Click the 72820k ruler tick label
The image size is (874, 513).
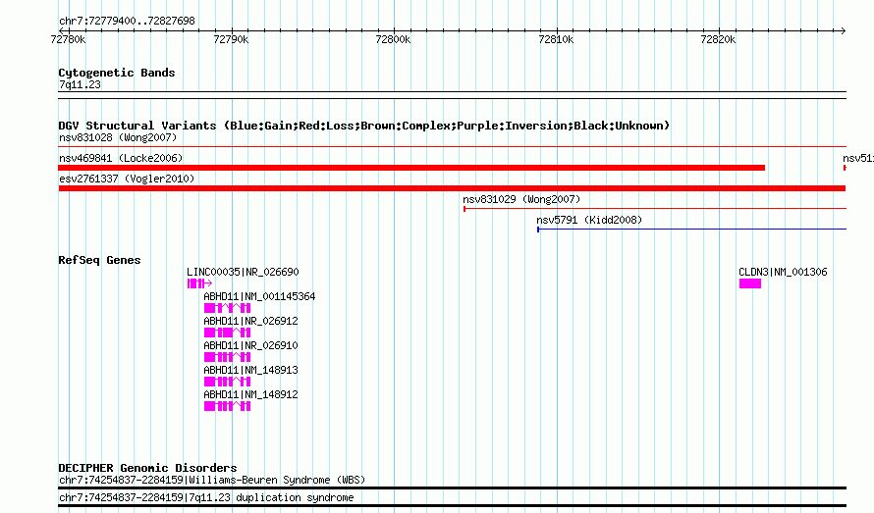click(718, 39)
